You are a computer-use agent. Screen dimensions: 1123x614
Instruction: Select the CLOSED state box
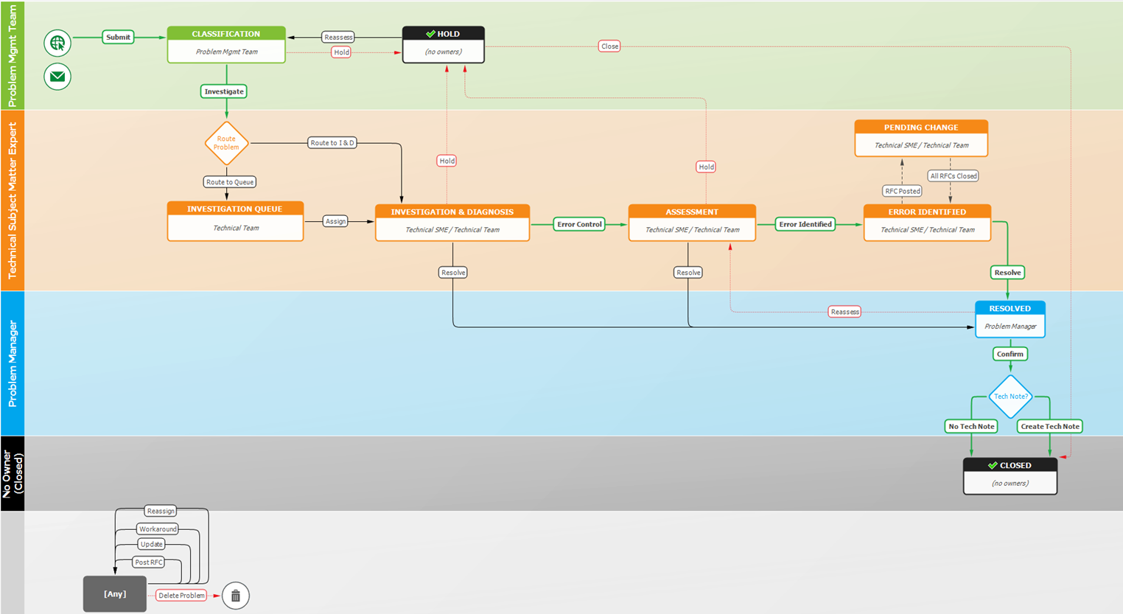[x=1010, y=475]
